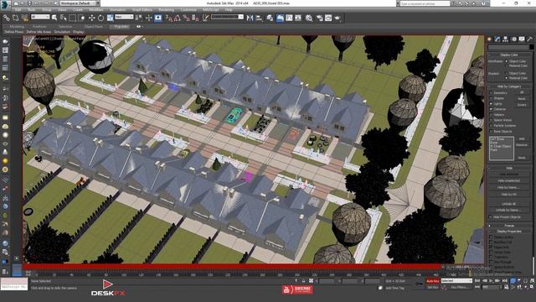Open the reference coordinate system dropdown
The height and width of the screenshot is (302, 536).
pyautogui.click(x=124, y=17)
